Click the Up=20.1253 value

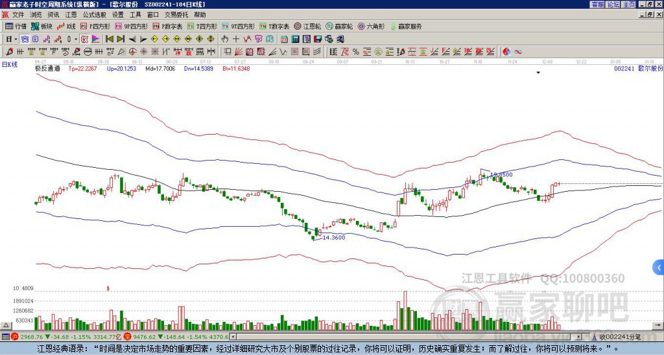coord(121,68)
